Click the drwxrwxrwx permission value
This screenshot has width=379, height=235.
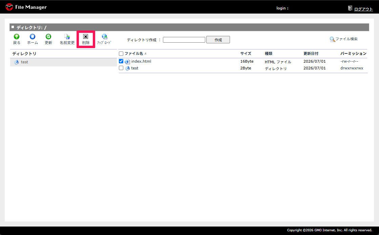[352, 68]
